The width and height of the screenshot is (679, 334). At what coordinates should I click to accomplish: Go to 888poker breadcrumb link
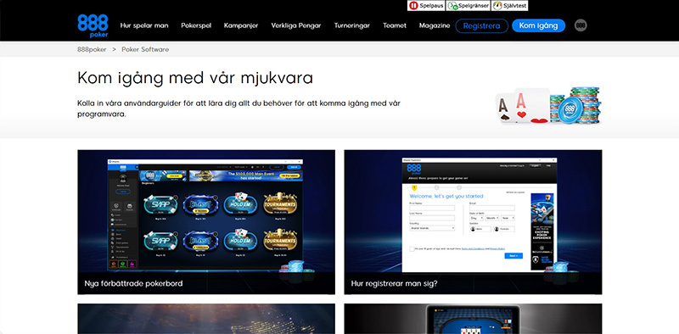point(92,49)
